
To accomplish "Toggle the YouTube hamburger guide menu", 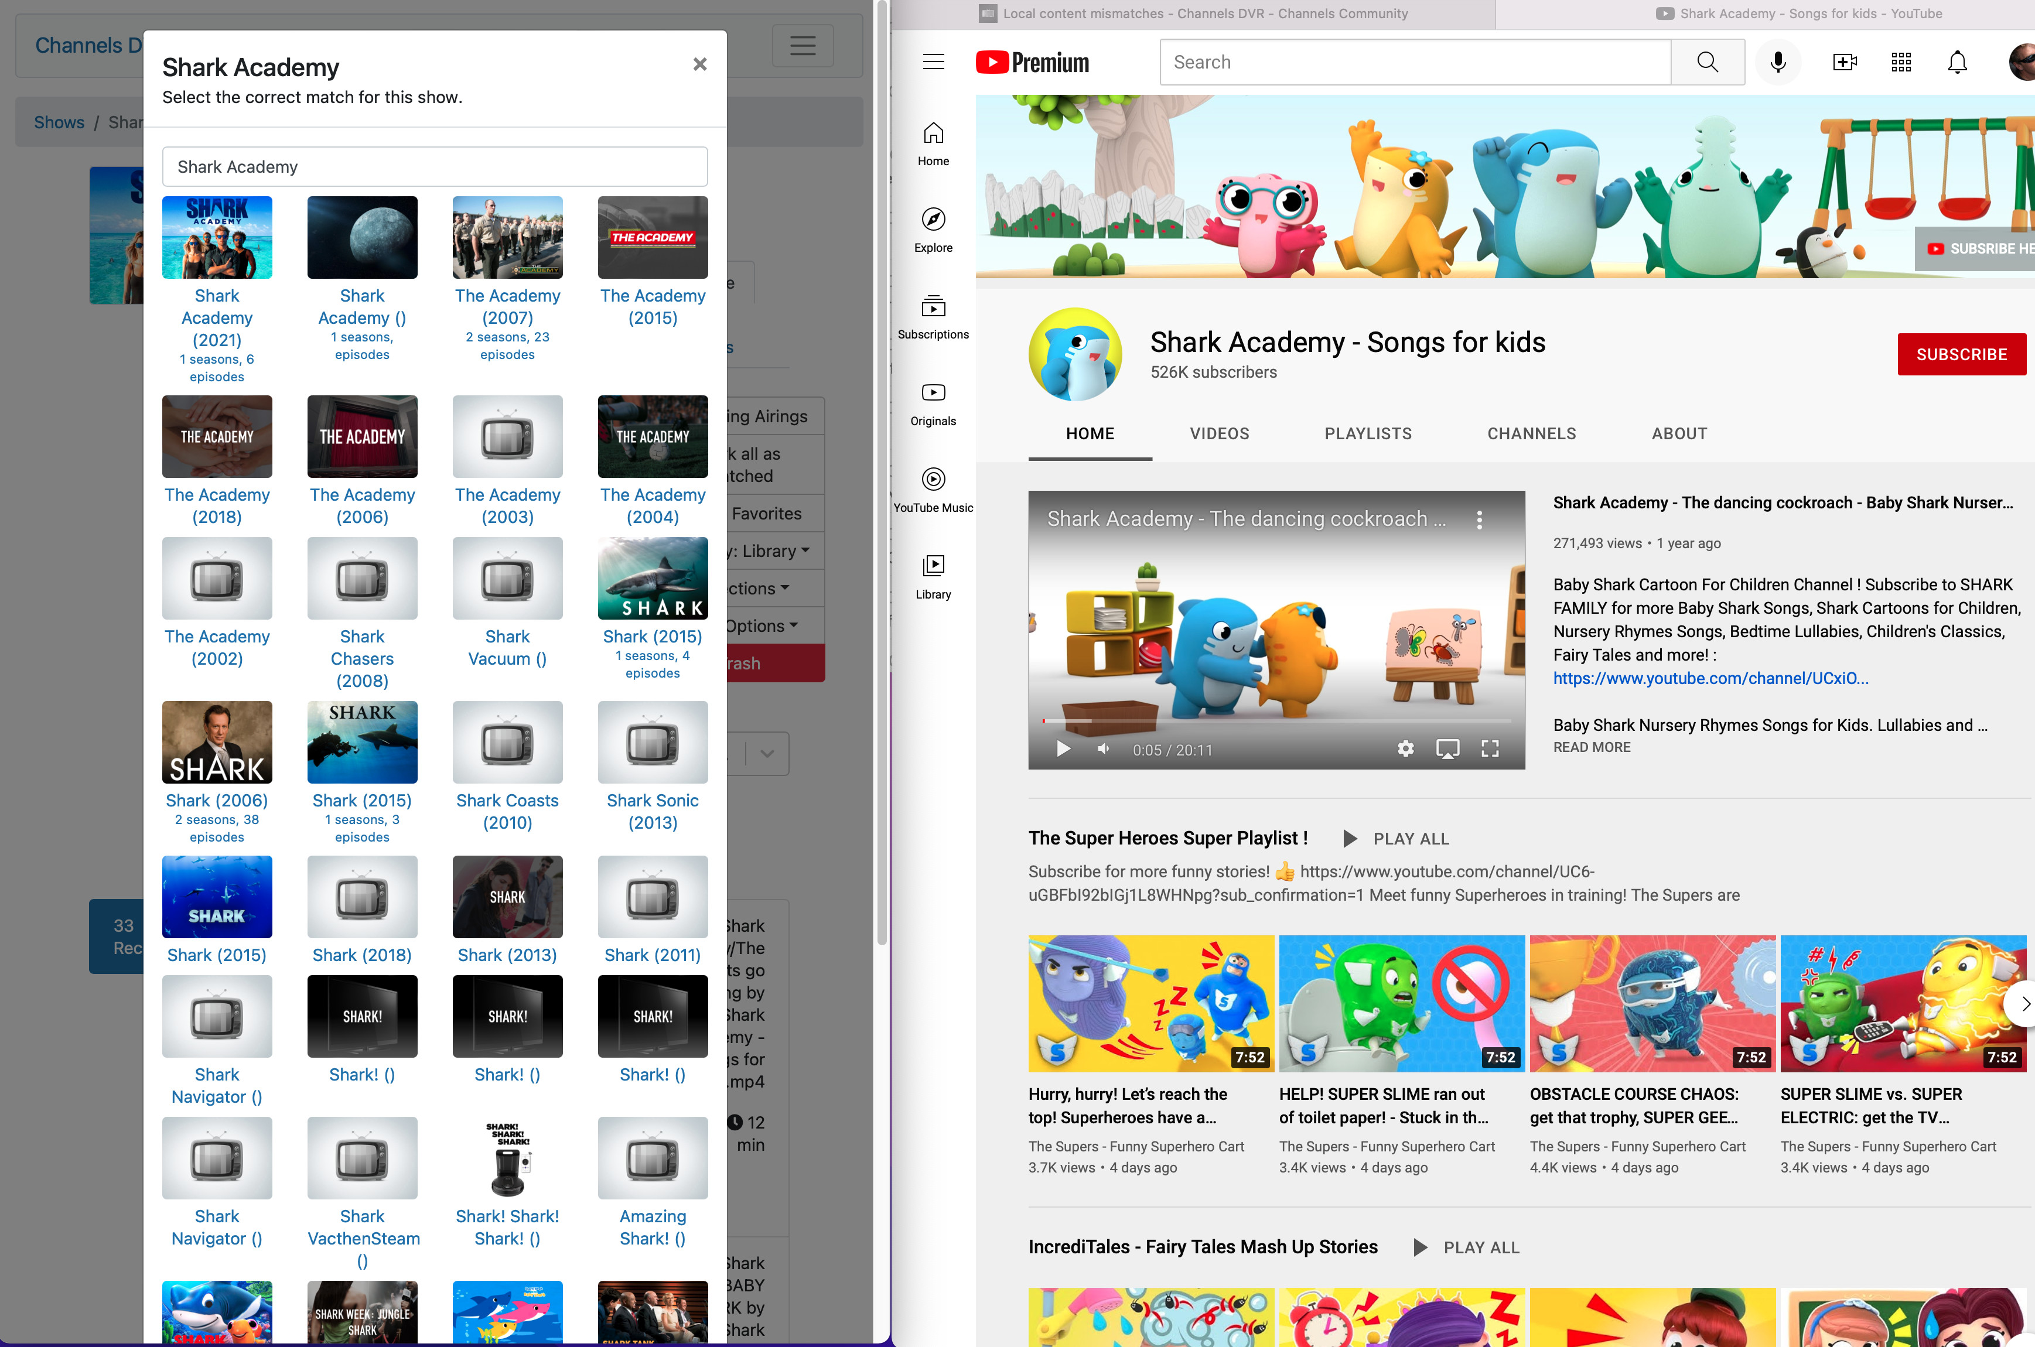I will pos(933,62).
